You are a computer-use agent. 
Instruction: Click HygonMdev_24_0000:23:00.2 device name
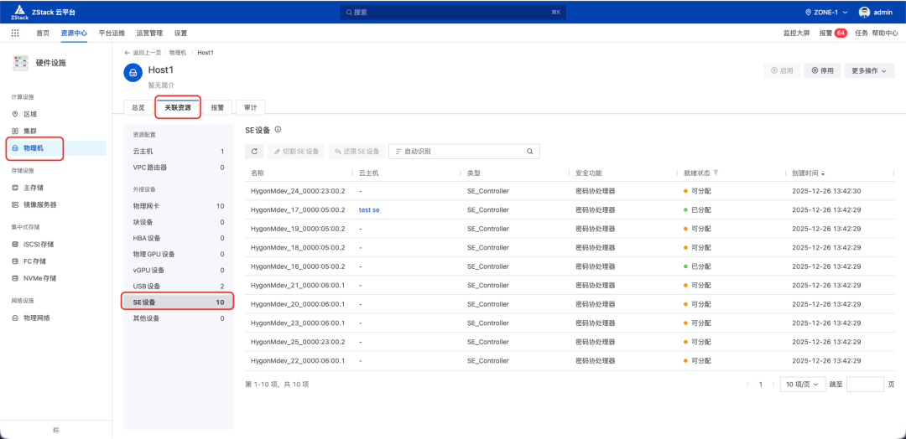coord(298,191)
